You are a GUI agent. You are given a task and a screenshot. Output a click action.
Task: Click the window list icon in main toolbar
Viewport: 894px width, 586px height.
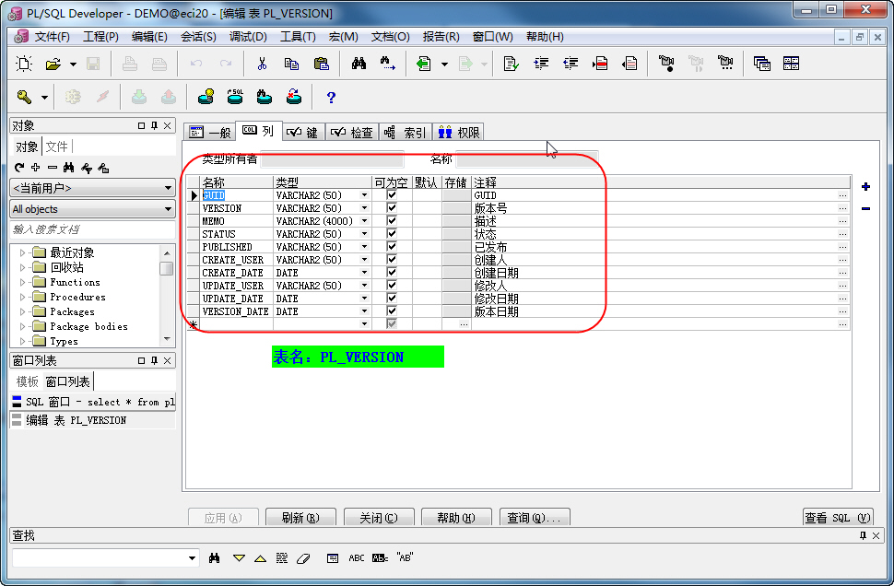tap(761, 64)
